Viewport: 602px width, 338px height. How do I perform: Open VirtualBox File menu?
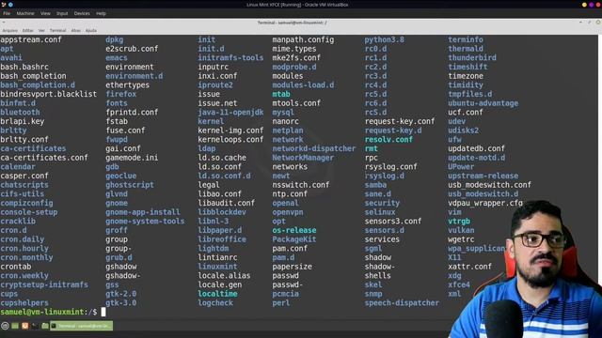coord(7,13)
